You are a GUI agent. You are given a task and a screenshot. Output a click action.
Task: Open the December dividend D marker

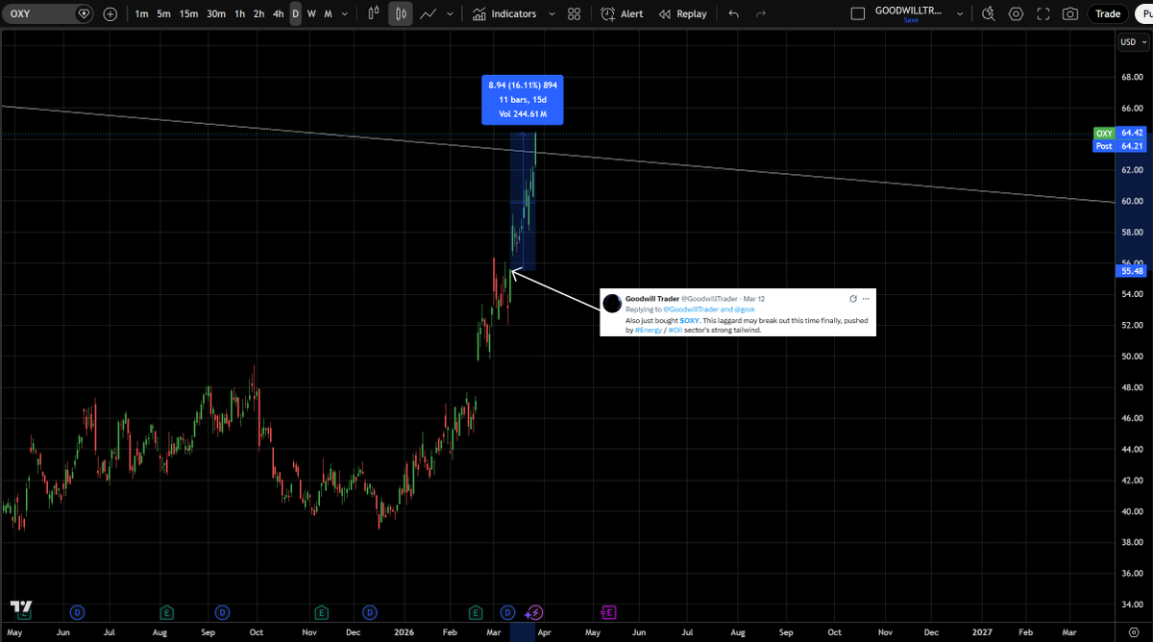tap(371, 612)
